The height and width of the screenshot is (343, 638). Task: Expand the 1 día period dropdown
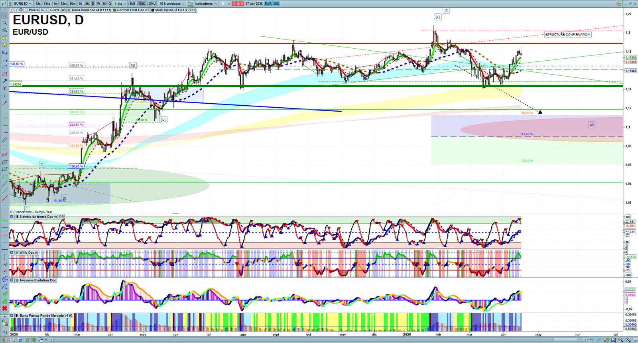[120, 4]
